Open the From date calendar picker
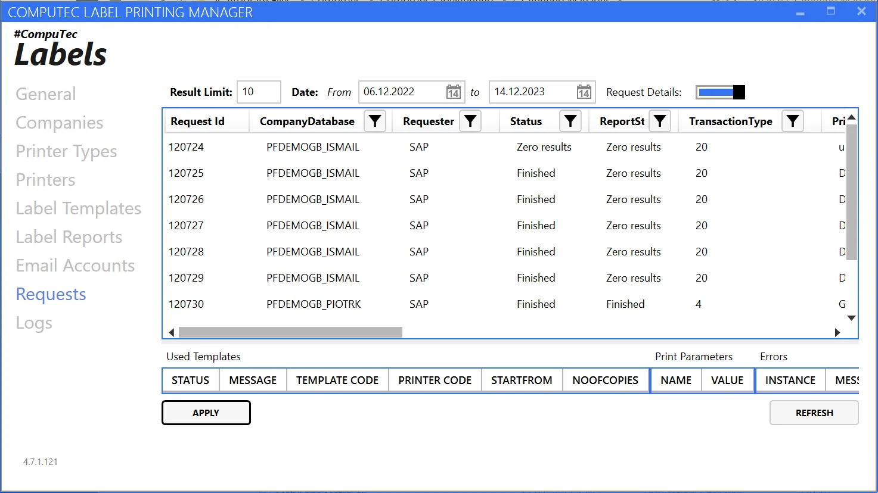 click(453, 92)
